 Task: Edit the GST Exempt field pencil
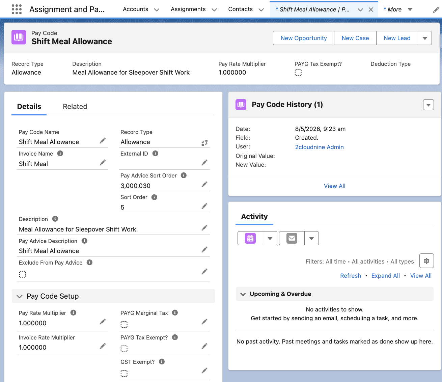tap(204, 371)
